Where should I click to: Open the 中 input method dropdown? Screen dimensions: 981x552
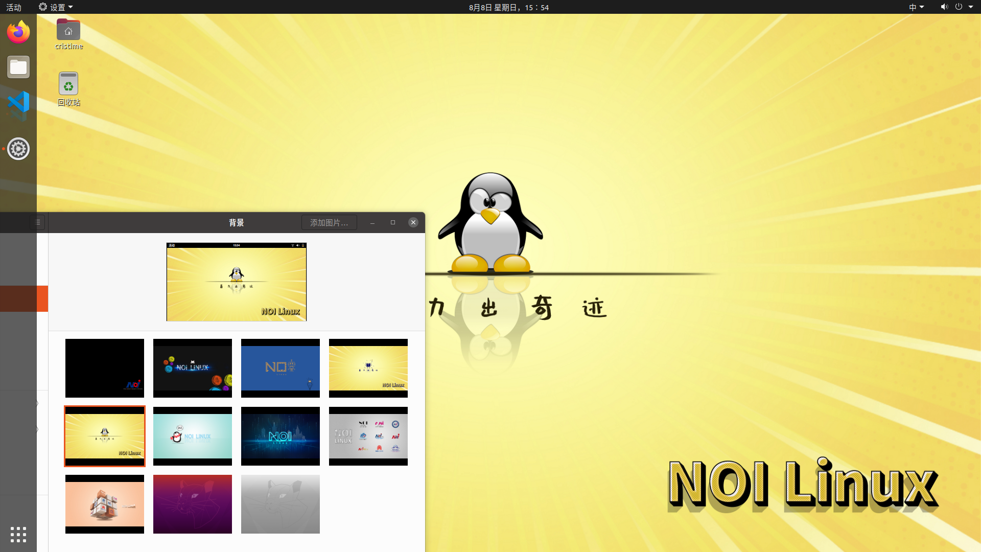(916, 7)
